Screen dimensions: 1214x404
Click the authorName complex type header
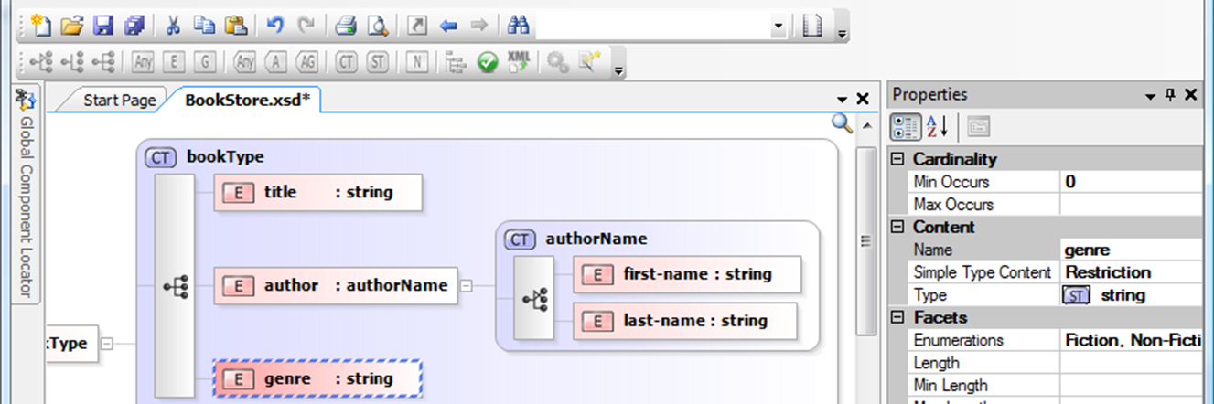coord(577,239)
